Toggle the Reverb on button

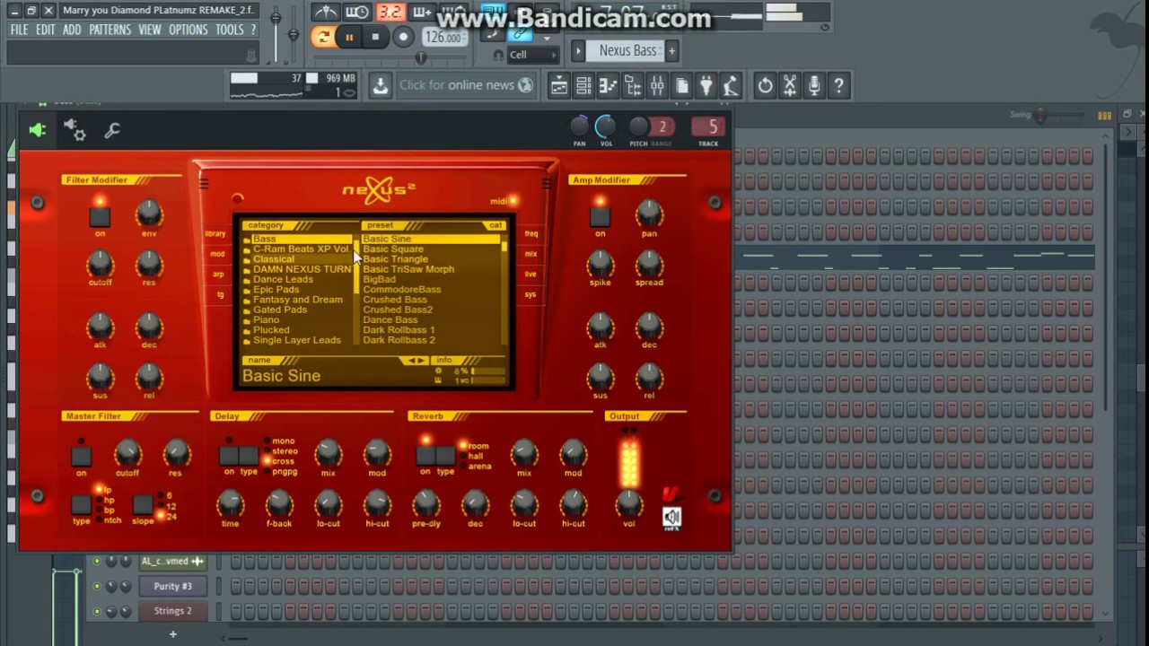(x=425, y=456)
